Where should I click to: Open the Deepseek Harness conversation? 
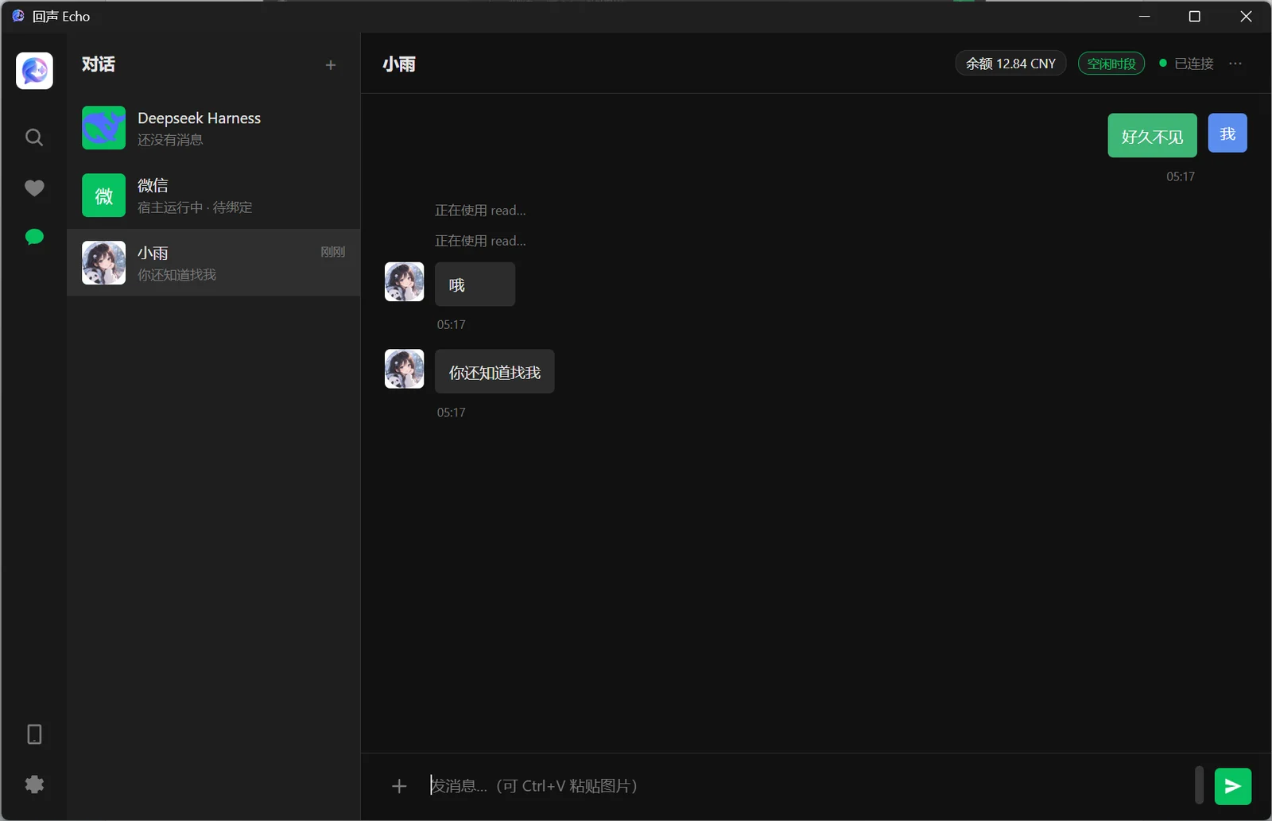(x=213, y=128)
